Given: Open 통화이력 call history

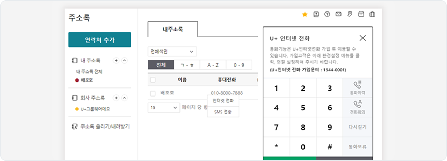Looking at the screenshot, I should point(358,88).
